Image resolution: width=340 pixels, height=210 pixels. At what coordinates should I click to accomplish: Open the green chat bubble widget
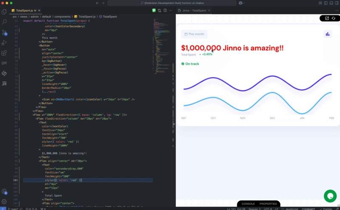(x=330, y=196)
